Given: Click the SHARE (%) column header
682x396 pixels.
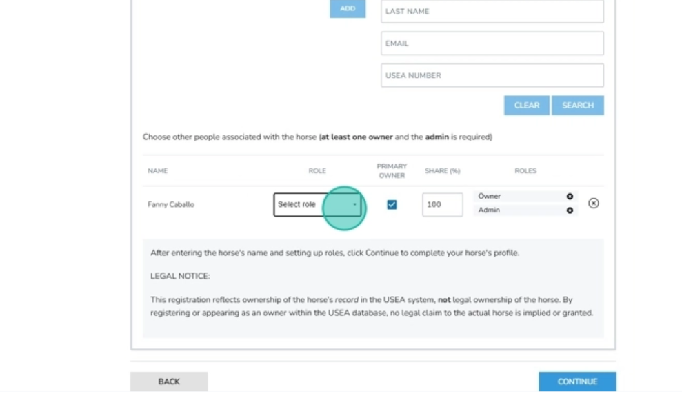Looking at the screenshot, I should point(442,171).
